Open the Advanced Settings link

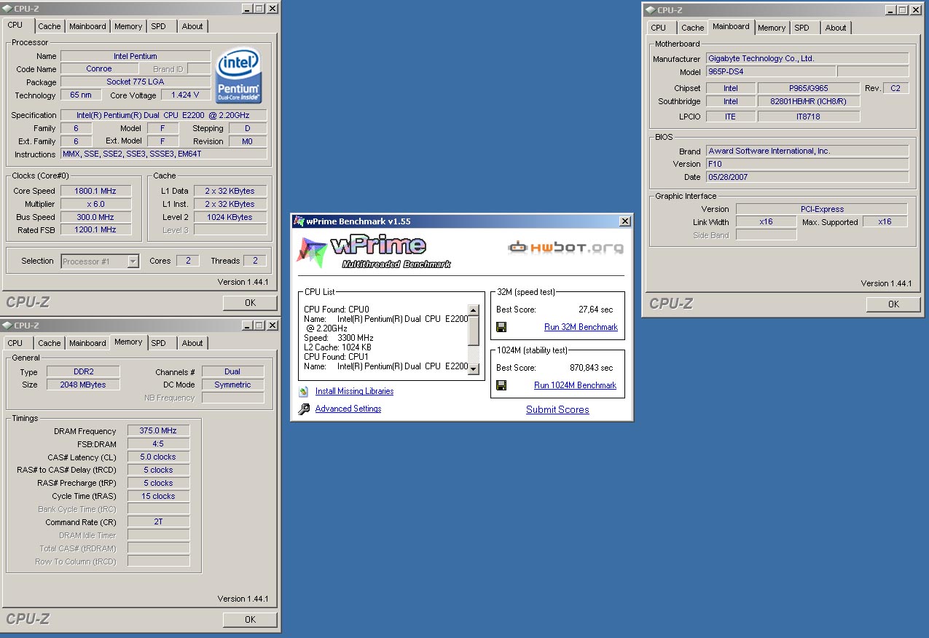pyautogui.click(x=348, y=409)
